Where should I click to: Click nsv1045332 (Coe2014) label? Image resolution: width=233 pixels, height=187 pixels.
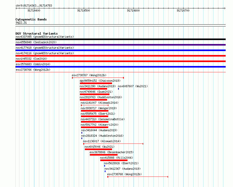(31, 59)
